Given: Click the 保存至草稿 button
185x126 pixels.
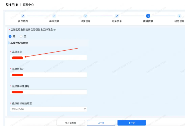Looking at the screenshot, I should [x=71, y=123].
